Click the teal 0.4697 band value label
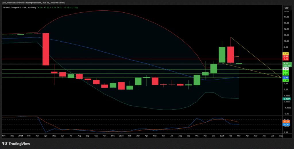294x149 pixels. click(x=287, y=99)
